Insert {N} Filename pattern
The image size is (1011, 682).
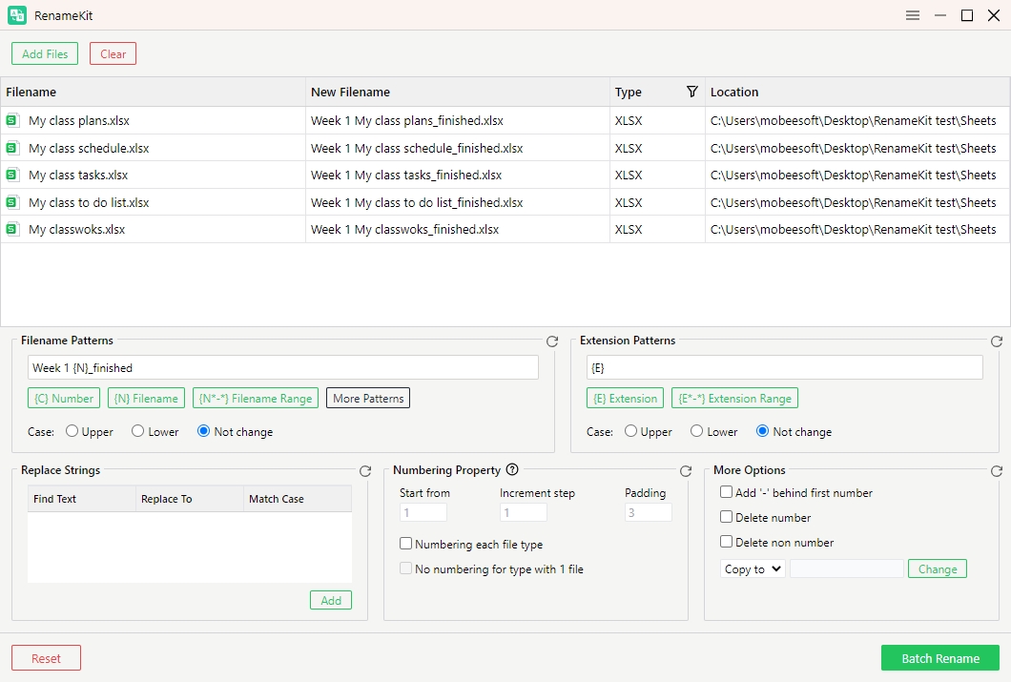[x=146, y=399]
